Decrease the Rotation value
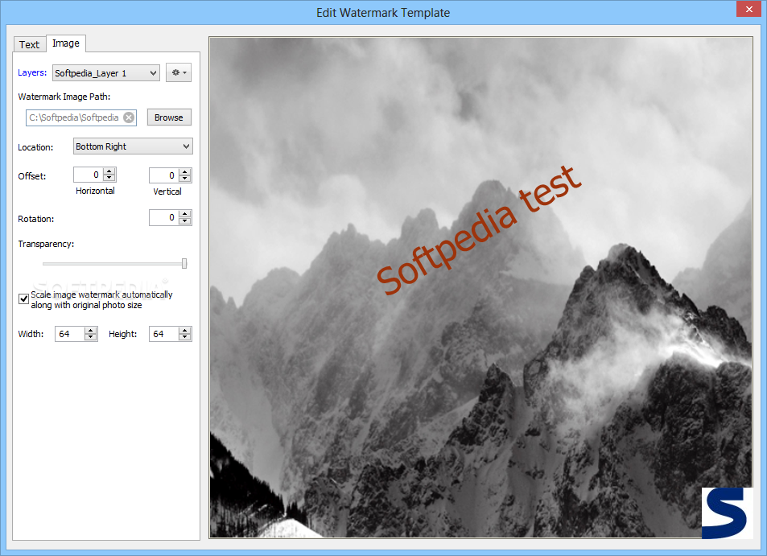767x556 pixels. (x=185, y=221)
